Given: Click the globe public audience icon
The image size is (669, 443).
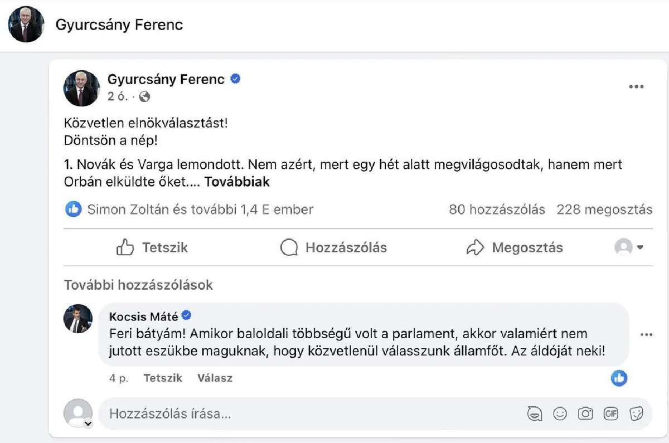Looking at the screenshot, I should click(144, 97).
